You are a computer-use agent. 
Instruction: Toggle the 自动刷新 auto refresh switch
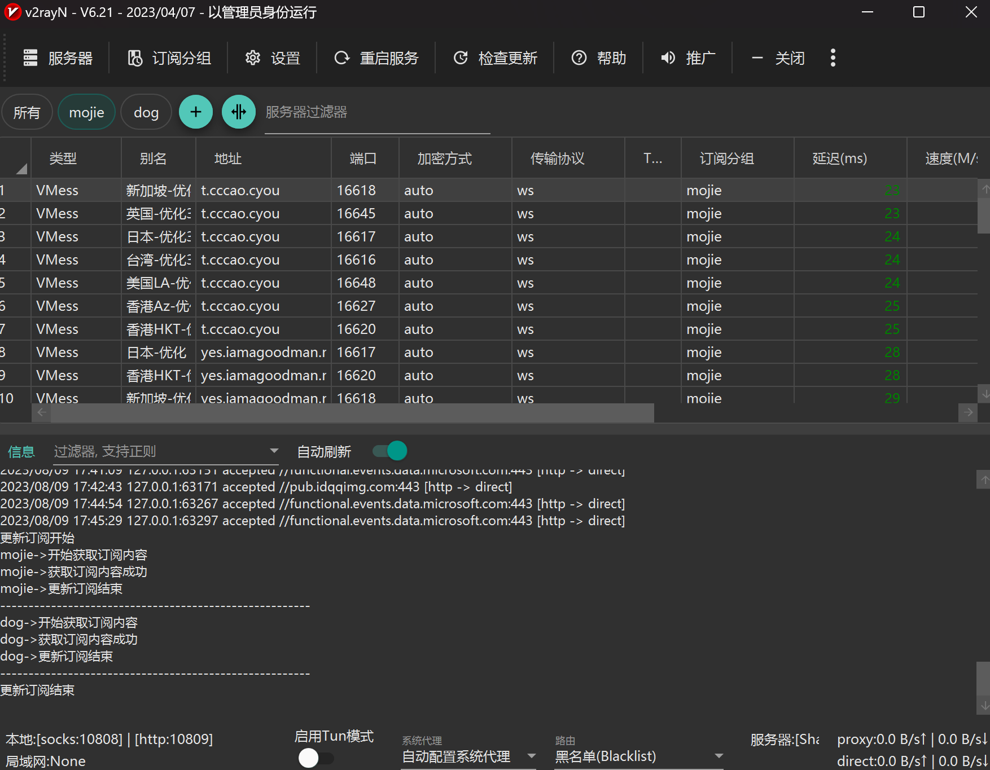click(389, 451)
